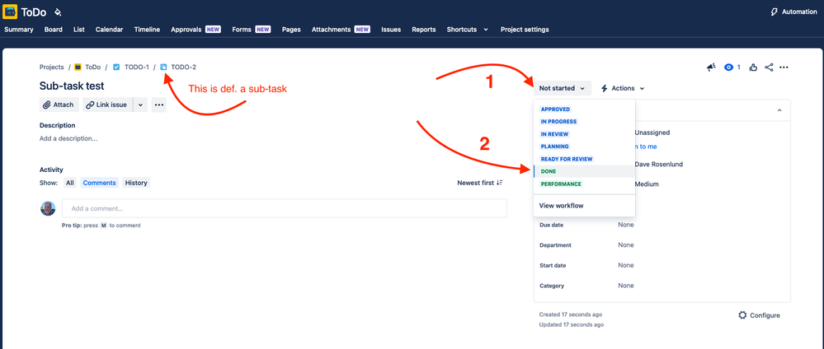
Task: Click the Start date None value
Action: (626, 266)
